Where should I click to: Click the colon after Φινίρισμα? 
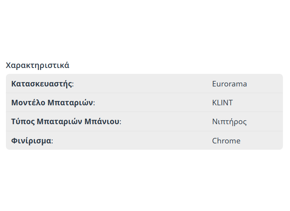click(52, 141)
